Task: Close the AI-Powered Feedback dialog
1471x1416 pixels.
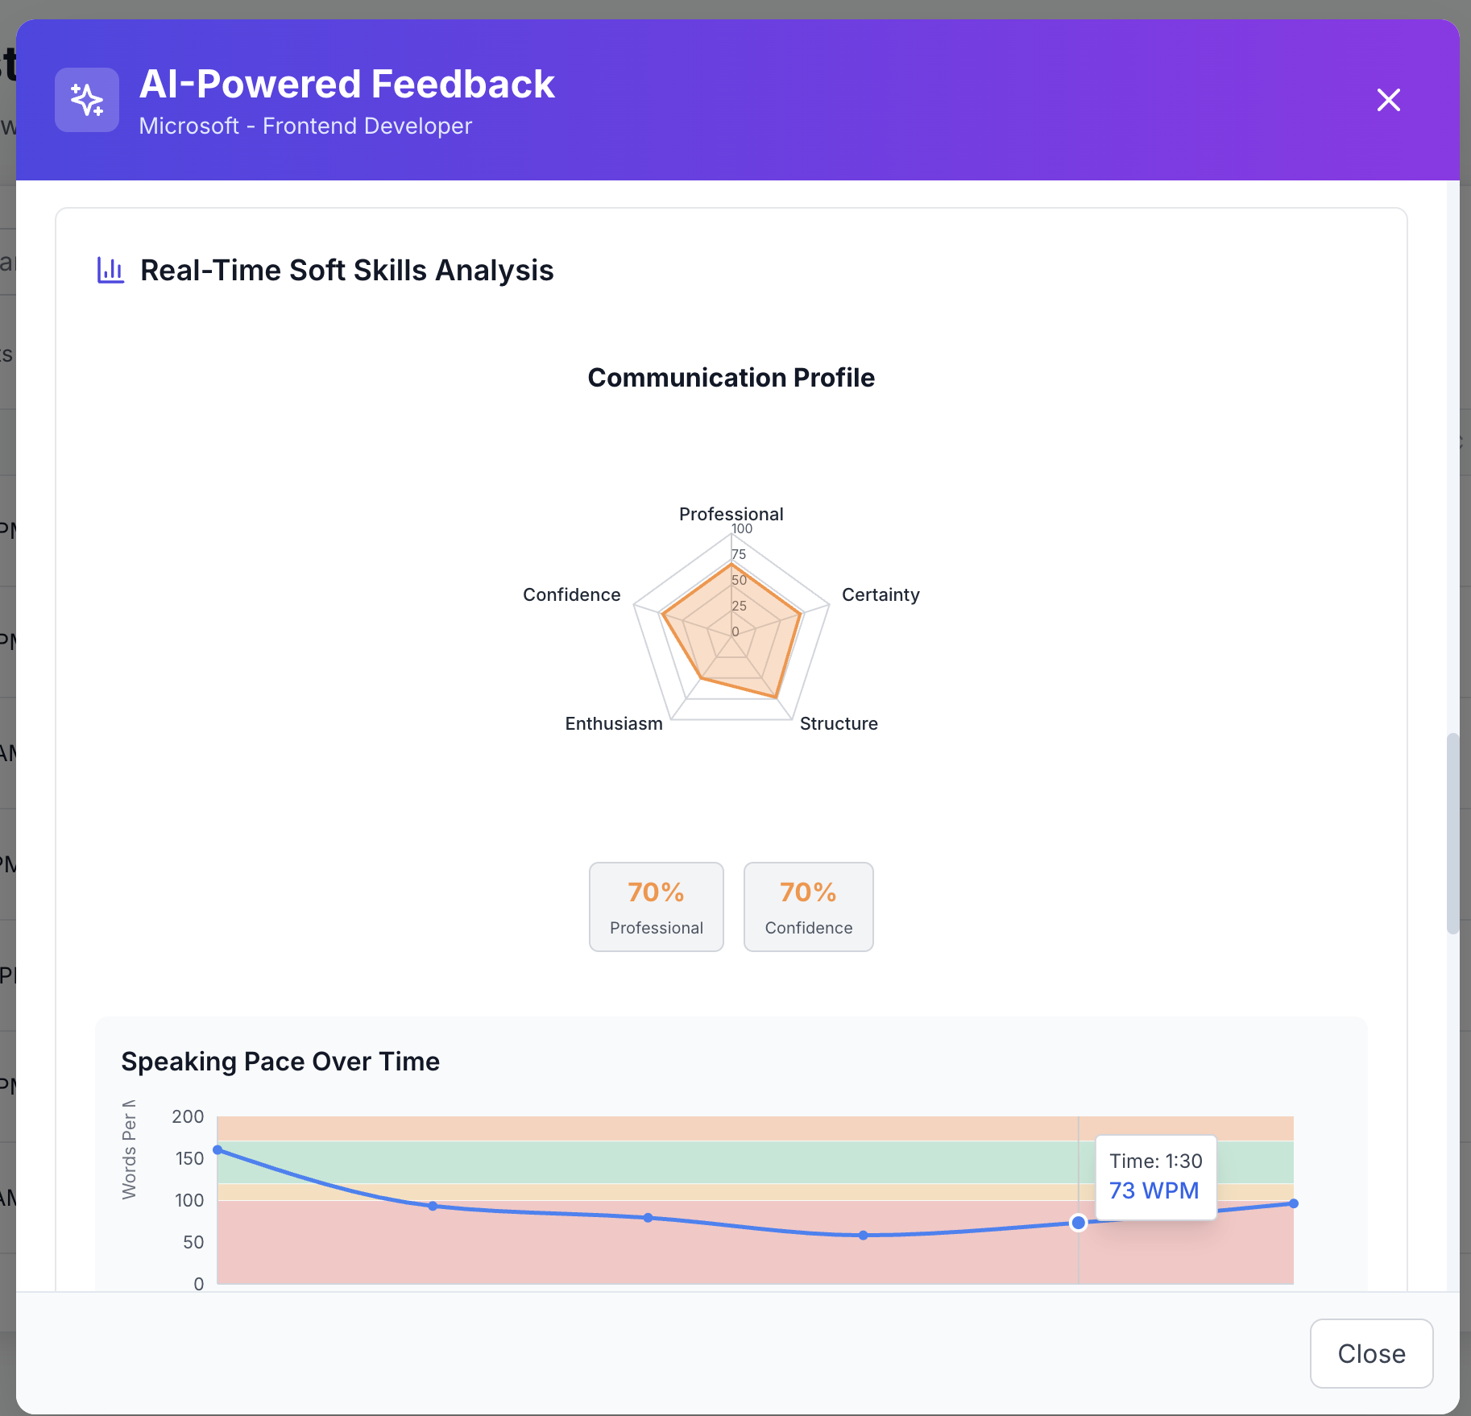Action: click(x=1388, y=100)
